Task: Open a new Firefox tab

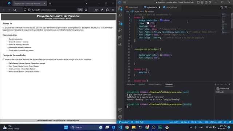Action: pyautogui.click(x=50, y=3)
